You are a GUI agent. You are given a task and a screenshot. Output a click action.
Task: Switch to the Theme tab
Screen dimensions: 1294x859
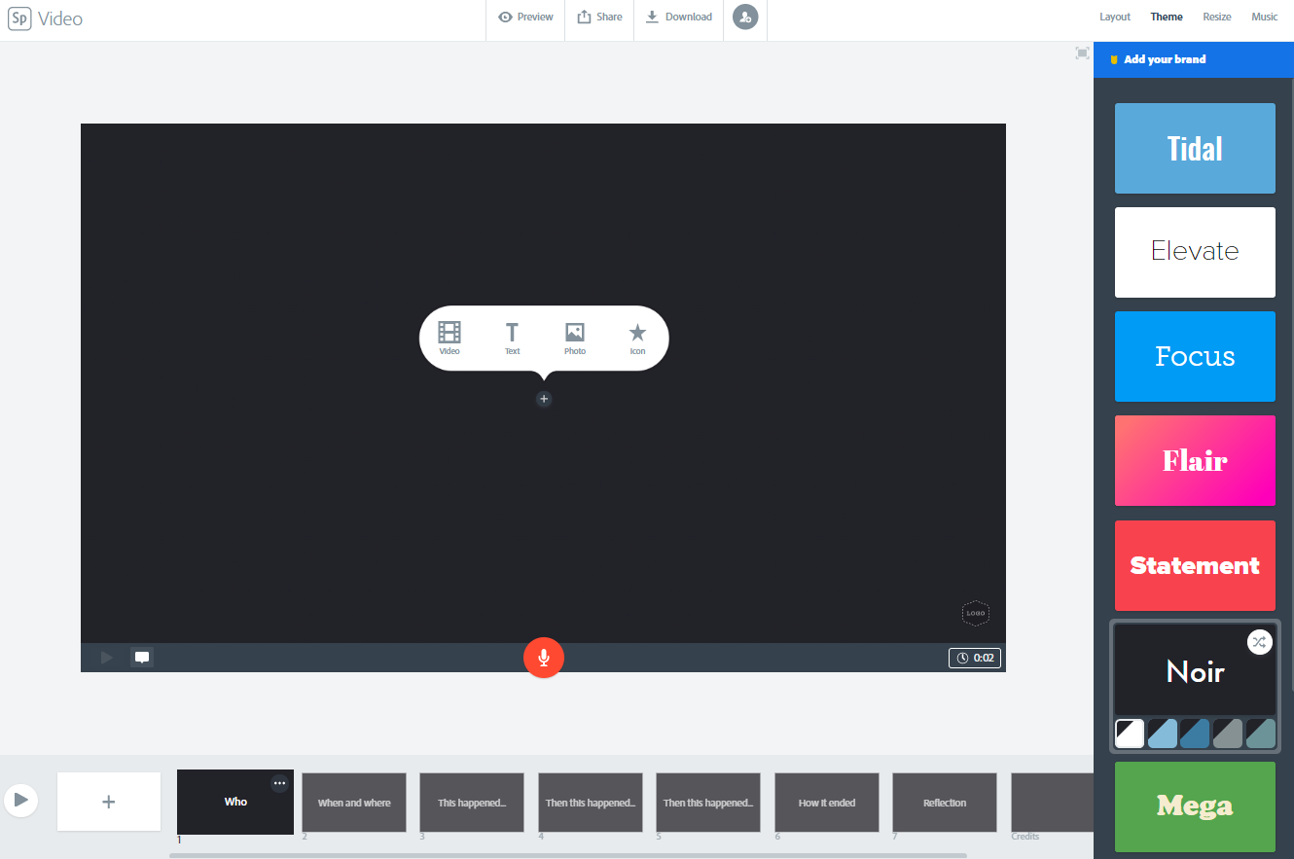click(1167, 18)
